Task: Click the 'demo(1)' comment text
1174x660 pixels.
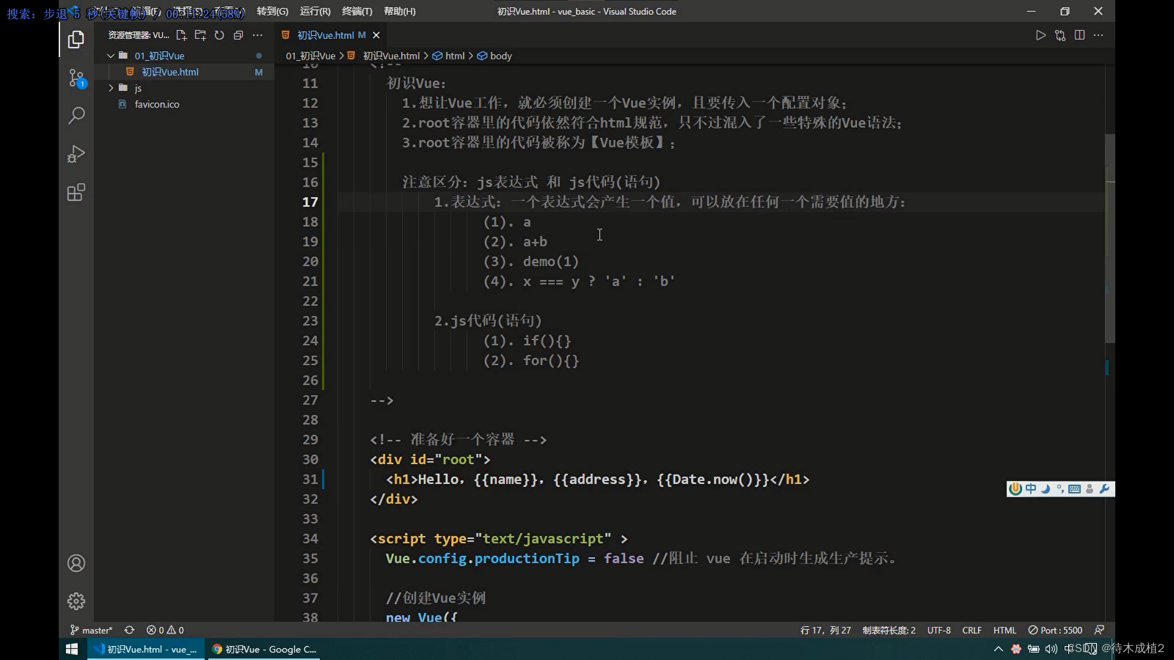Action: (x=551, y=262)
